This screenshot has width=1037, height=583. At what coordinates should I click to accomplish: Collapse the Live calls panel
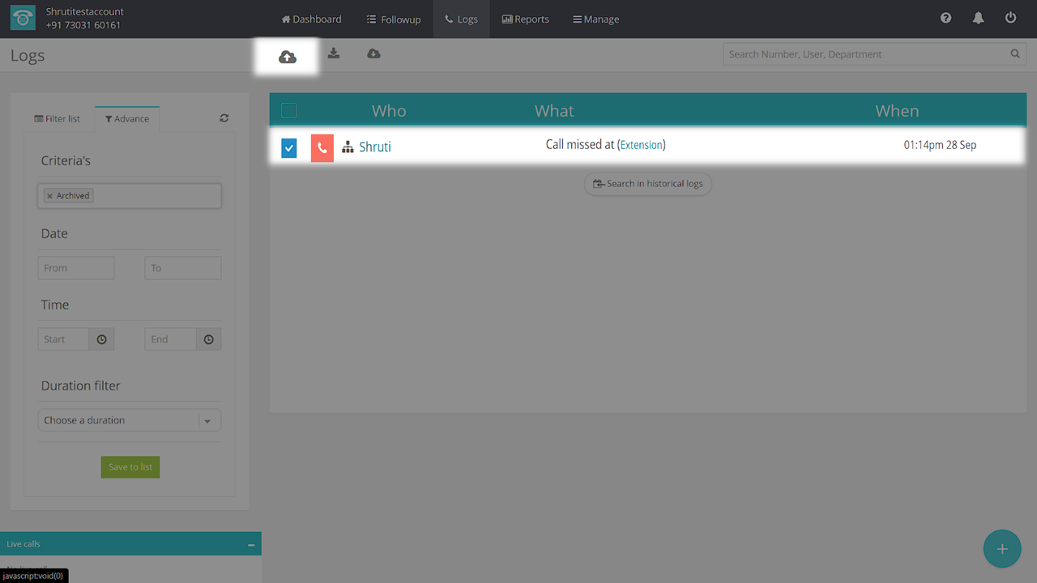pyautogui.click(x=251, y=545)
